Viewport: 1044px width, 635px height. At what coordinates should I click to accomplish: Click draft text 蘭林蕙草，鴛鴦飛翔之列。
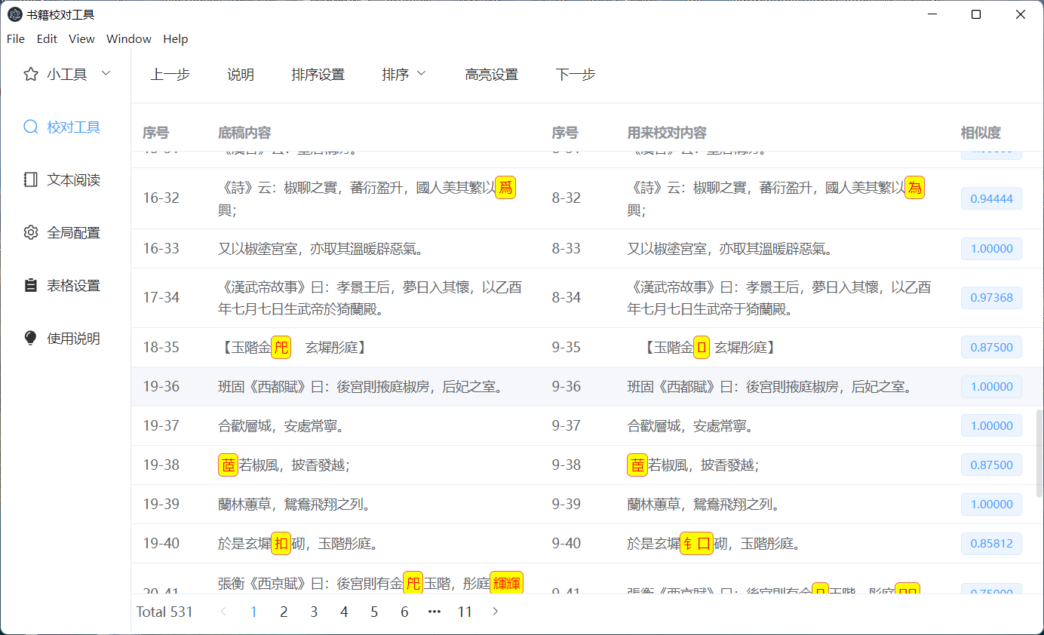click(x=296, y=504)
